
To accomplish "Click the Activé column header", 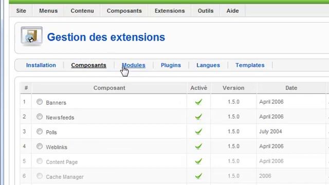I will [x=199, y=88].
